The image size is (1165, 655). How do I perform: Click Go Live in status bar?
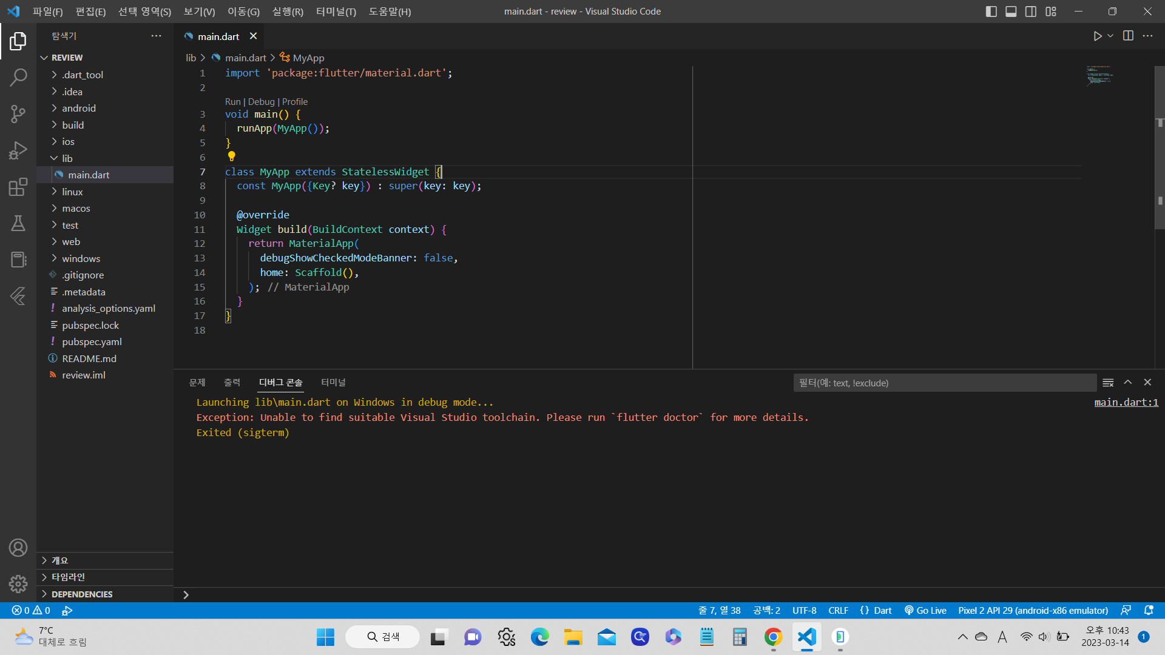coord(925,611)
